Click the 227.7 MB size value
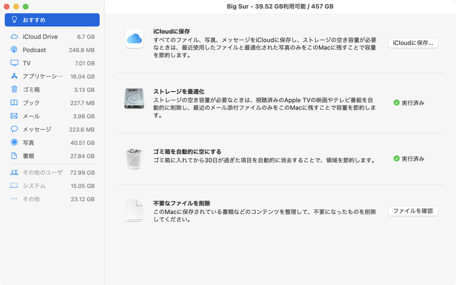The height and width of the screenshot is (285, 456). [82, 103]
